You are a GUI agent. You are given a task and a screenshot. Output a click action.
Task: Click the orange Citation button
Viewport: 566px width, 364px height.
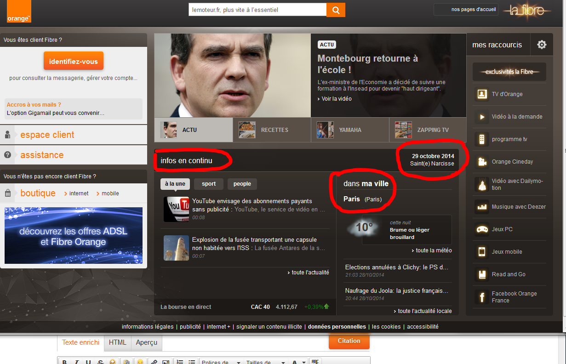[x=349, y=341]
